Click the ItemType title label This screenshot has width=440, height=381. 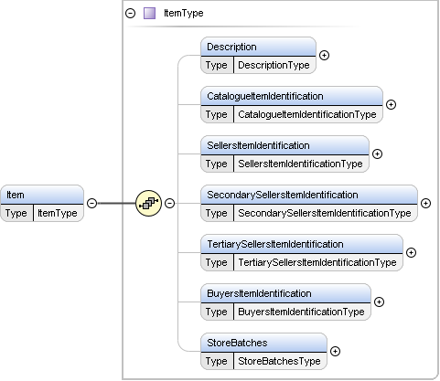click(184, 14)
